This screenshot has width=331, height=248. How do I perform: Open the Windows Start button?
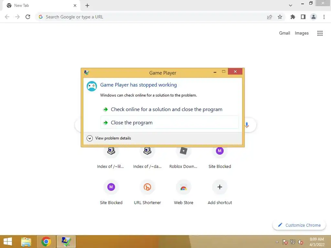(8, 242)
